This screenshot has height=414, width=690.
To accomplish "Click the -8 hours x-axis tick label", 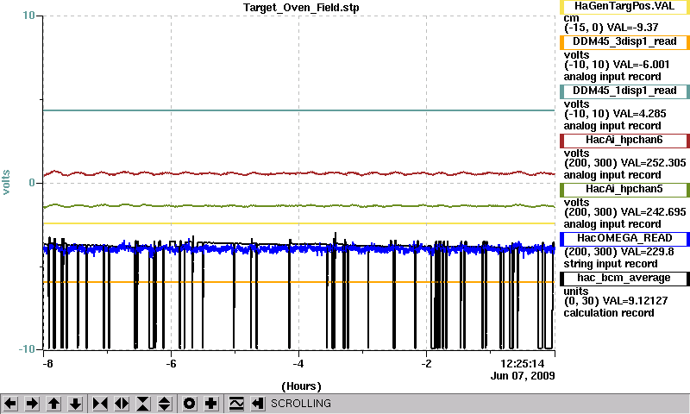I will (47, 364).
